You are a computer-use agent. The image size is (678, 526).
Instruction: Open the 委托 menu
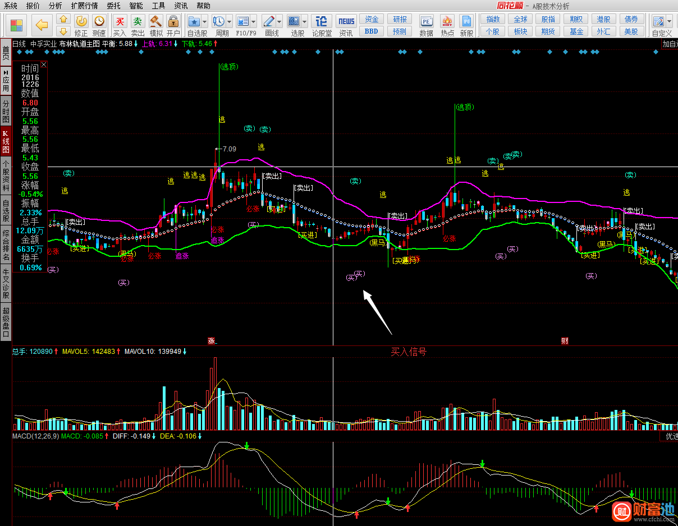(113, 6)
